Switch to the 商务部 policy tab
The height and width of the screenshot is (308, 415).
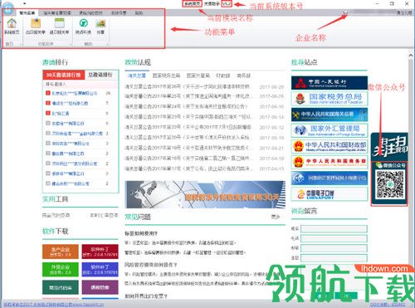point(243,76)
